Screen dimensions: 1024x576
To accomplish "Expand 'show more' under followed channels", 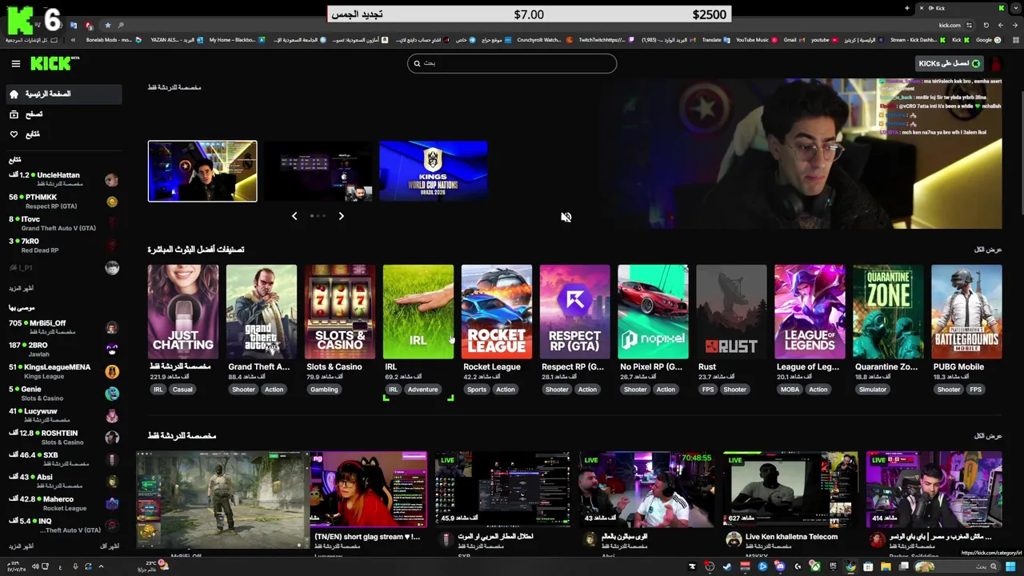I will coord(21,288).
